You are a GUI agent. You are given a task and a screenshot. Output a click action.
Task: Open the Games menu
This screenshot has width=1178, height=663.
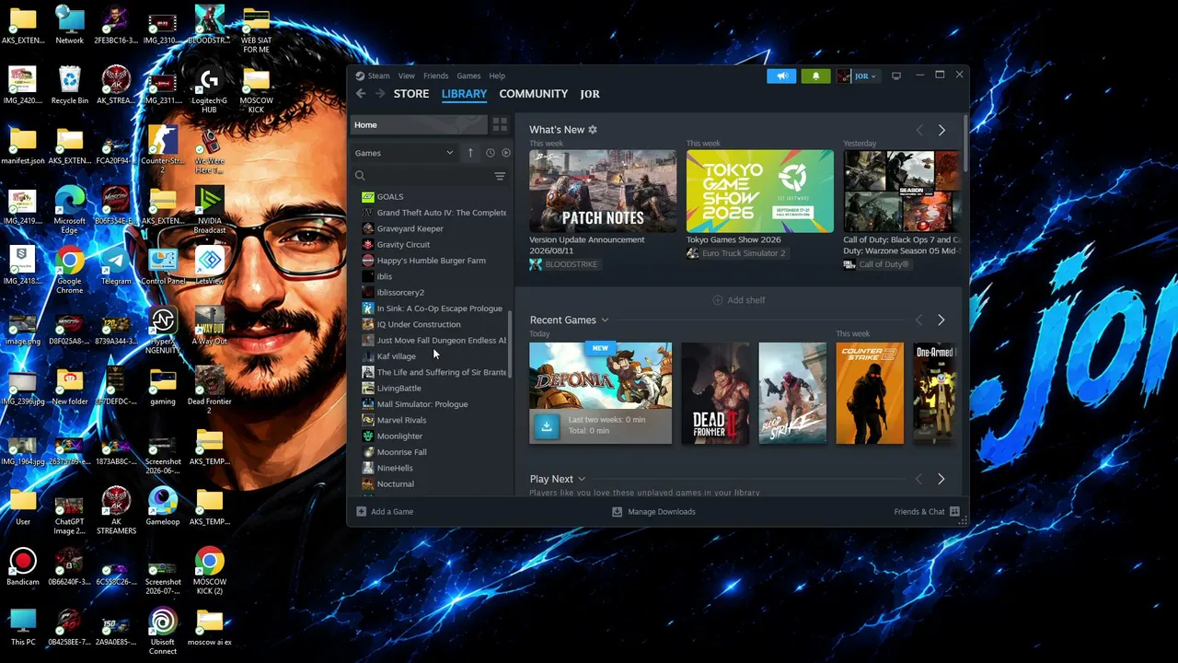468,76
